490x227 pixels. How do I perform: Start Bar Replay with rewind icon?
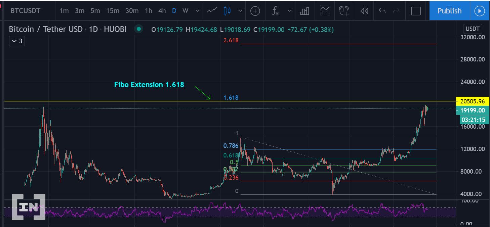point(364,11)
